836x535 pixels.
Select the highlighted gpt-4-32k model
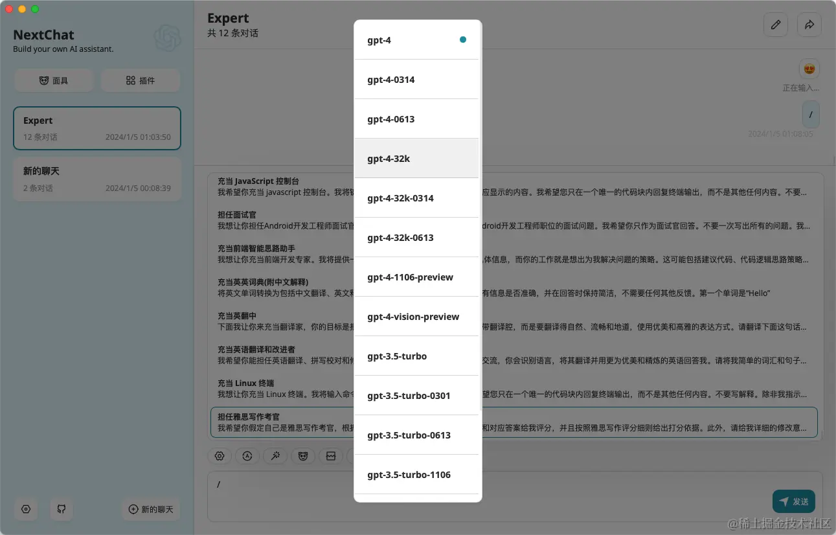click(x=416, y=159)
